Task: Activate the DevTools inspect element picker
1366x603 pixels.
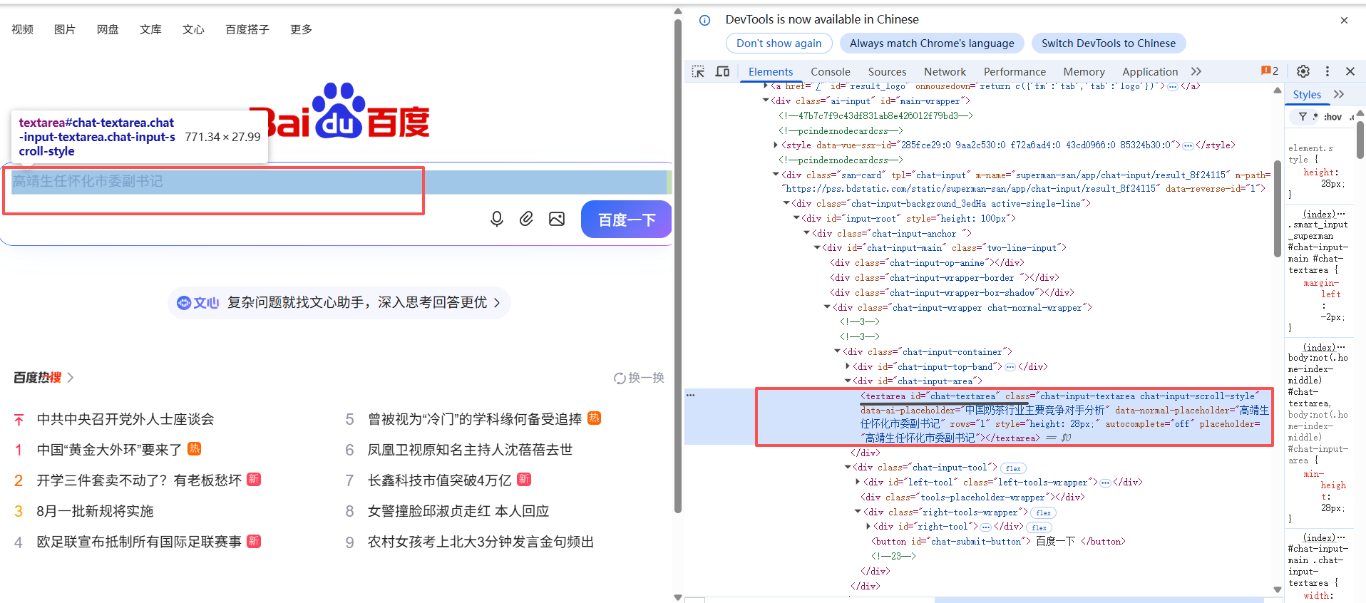Action: [698, 71]
